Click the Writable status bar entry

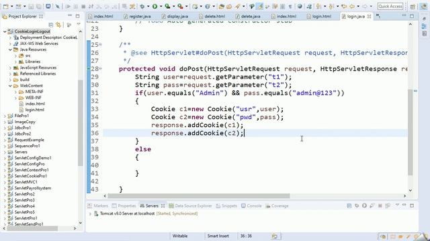pyautogui.click(x=180, y=236)
